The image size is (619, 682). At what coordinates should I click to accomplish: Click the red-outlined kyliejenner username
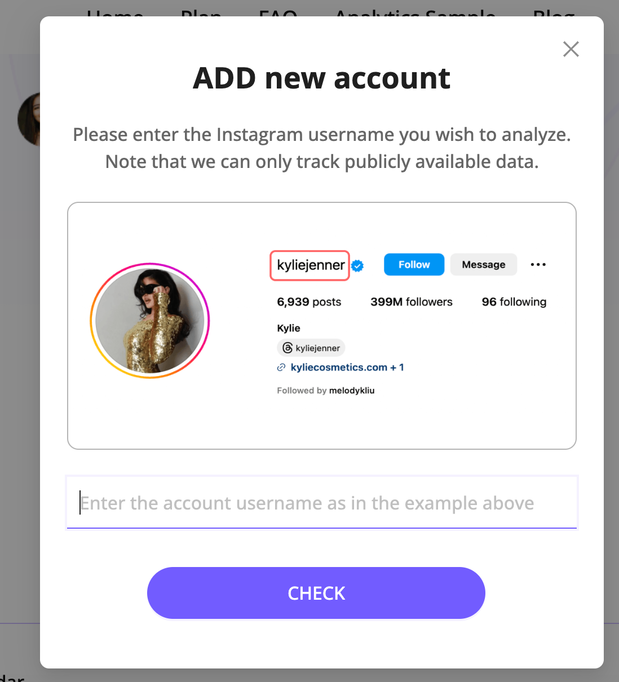click(x=310, y=265)
